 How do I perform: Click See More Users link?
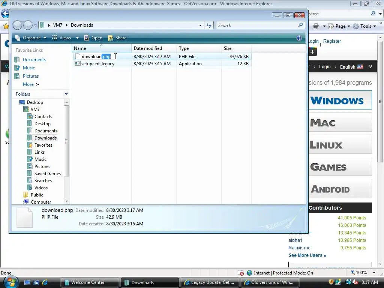coord(307,255)
